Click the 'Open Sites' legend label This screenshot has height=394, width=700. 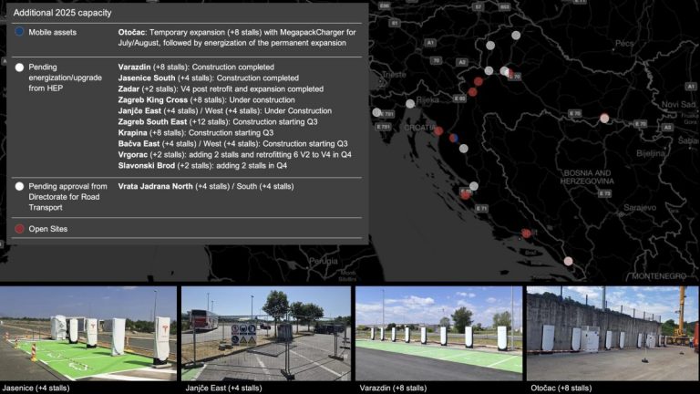coord(48,229)
